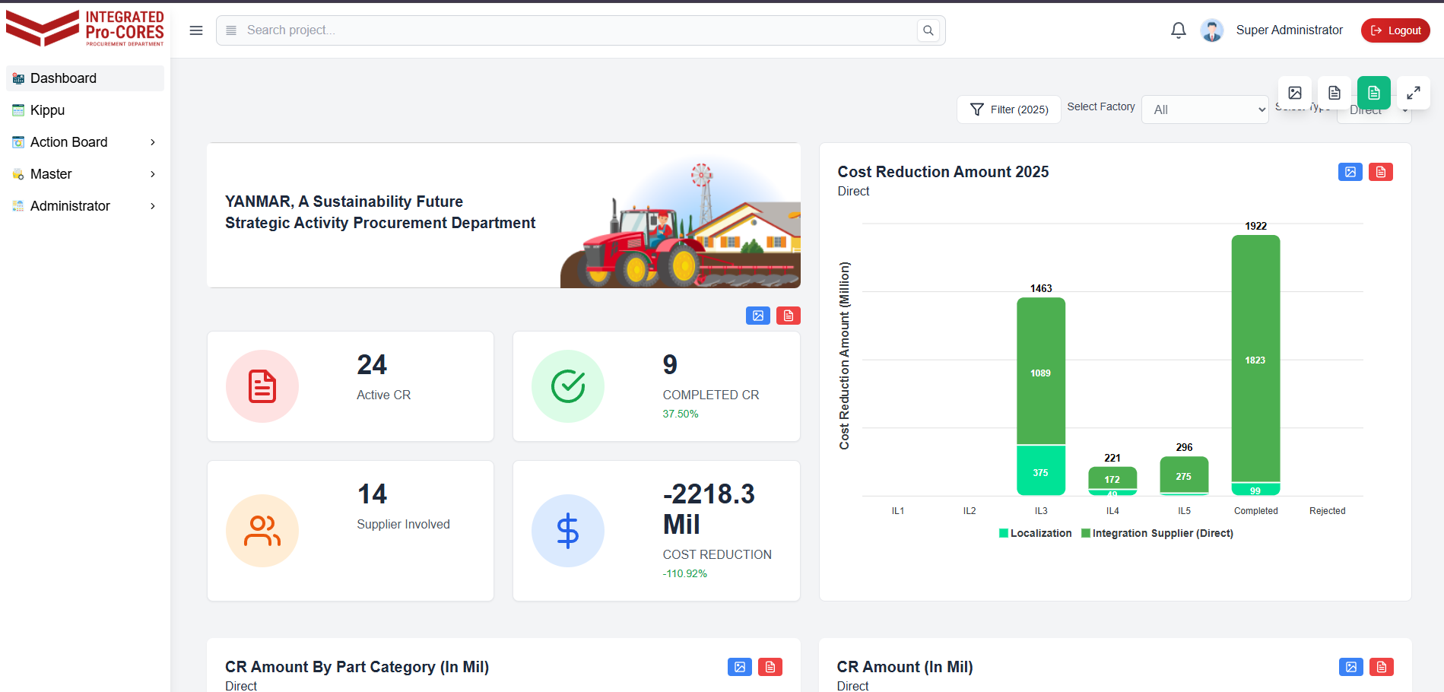Click the Logout button
Viewport: 1444px width, 692px height.
[1395, 30]
